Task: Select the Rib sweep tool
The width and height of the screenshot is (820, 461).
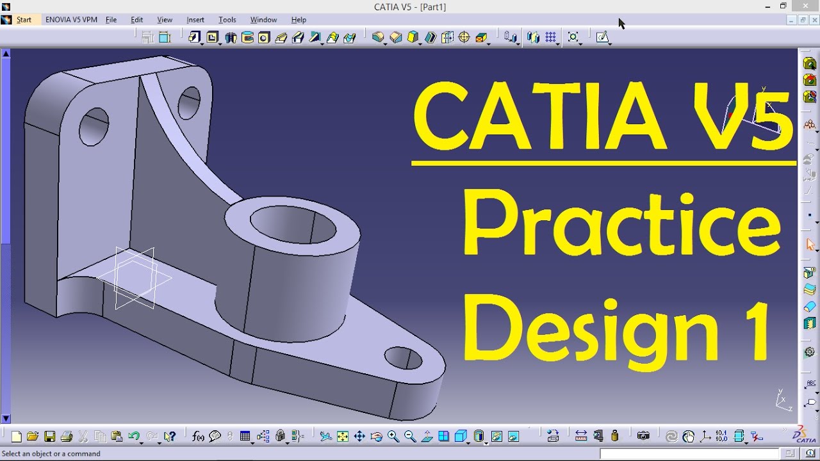Action: (281, 37)
